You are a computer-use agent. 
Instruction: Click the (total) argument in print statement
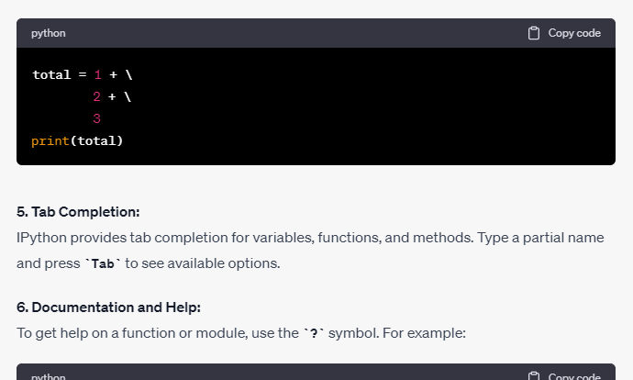[x=96, y=141]
